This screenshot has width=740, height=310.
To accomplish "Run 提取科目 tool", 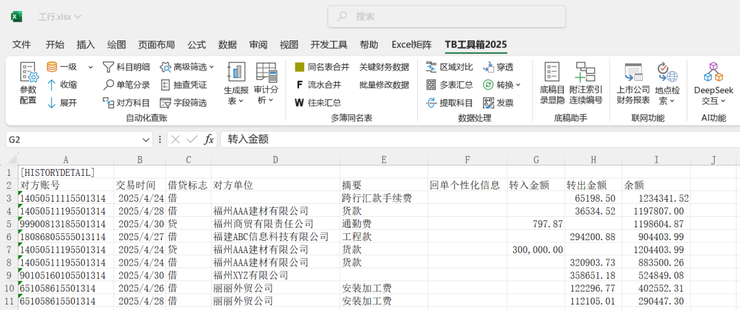I will (x=449, y=103).
